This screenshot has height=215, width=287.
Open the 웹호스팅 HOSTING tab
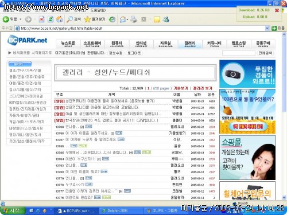pyautogui.click(x=239, y=44)
